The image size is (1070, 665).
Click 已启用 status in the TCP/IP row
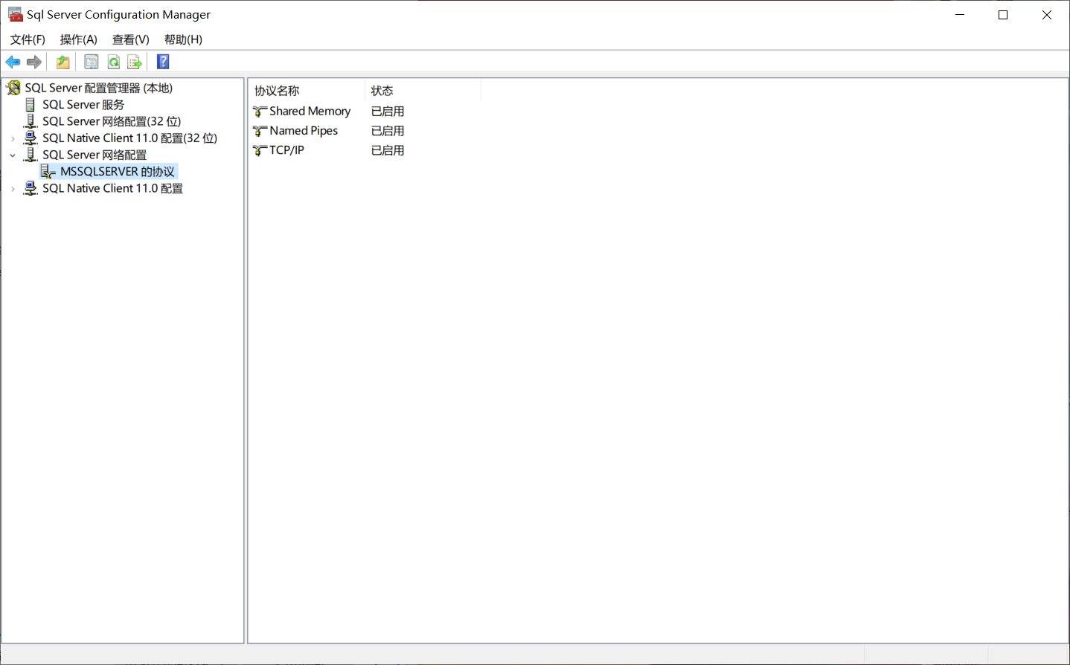[x=388, y=150]
